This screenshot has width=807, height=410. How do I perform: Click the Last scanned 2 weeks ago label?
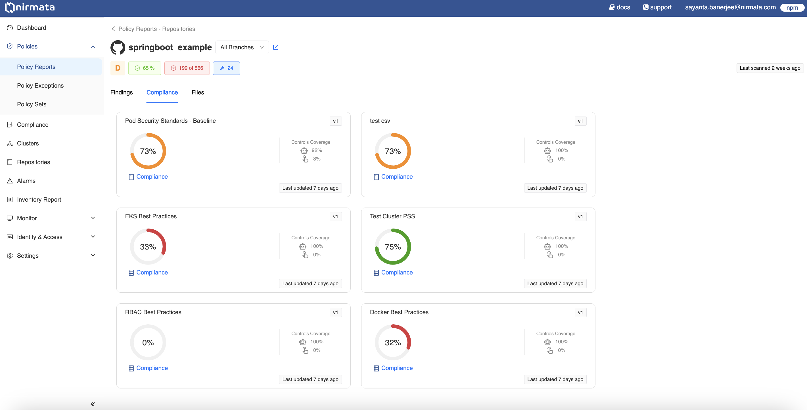point(770,68)
